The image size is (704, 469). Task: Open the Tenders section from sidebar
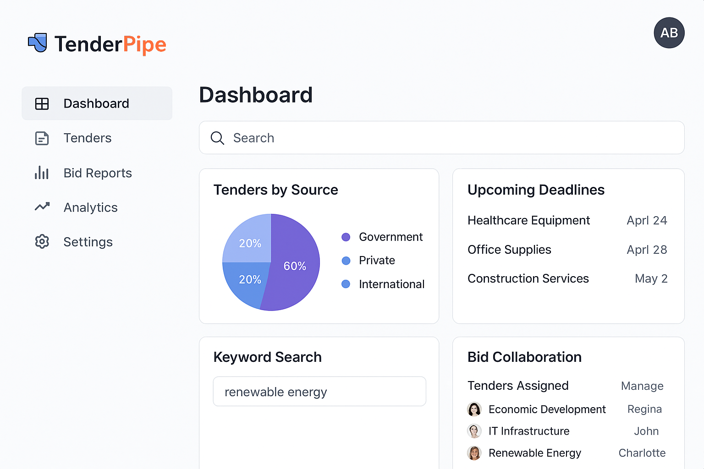pyautogui.click(x=87, y=138)
